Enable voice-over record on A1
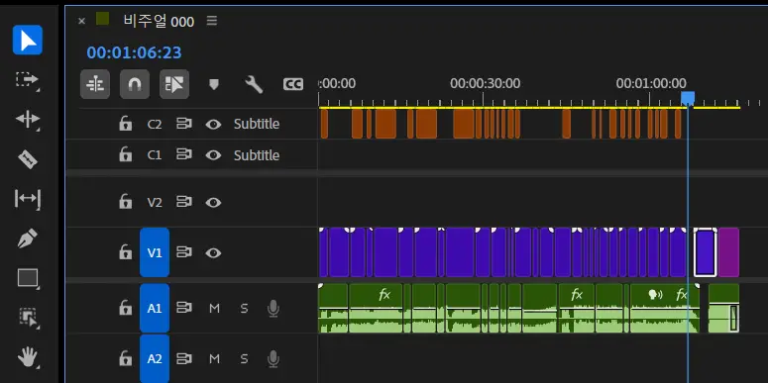This screenshot has width=768, height=383. pyautogui.click(x=274, y=309)
